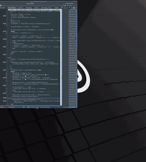Close the *SourceEditor tab with its x

[16, 8]
